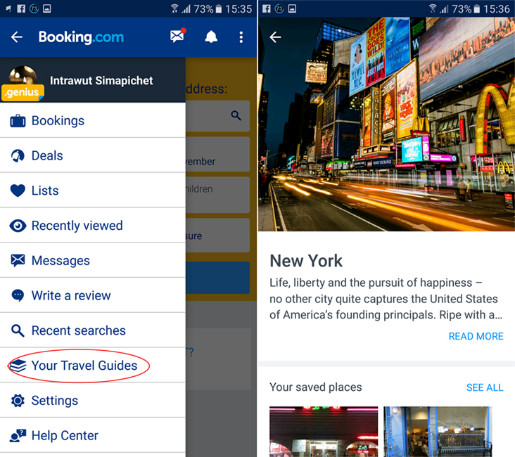
Task: Go back using arrow over New York photo
Action: click(x=275, y=37)
